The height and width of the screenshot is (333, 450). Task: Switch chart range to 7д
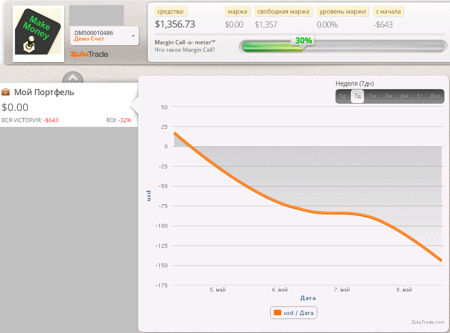point(357,96)
